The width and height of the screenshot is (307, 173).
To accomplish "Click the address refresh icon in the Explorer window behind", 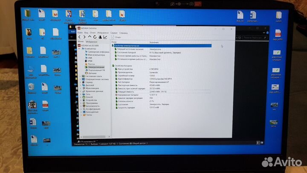I will pyautogui.click(x=240, y=38).
